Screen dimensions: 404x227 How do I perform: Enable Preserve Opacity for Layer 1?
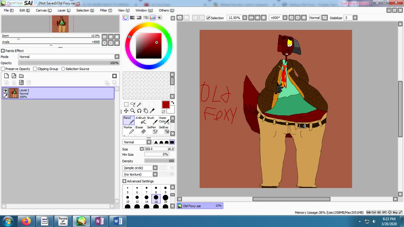click(2, 69)
